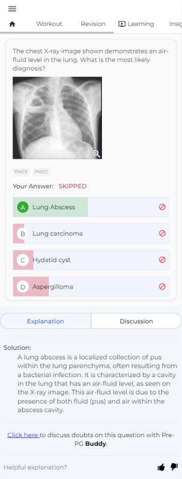The height and width of the screenshot is (479, 182).
Task: Click the strike icon on Aspergilloma
Action: click(162, 287)
